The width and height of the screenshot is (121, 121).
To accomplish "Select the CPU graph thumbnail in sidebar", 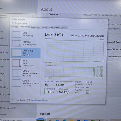I will pyautogui.click(x=17, y=34).
